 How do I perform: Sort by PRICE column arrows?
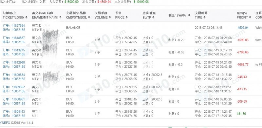coord(126,17)
